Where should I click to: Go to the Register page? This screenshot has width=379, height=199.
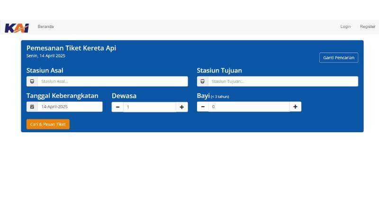pyautogui.click(x=367, y=27)
